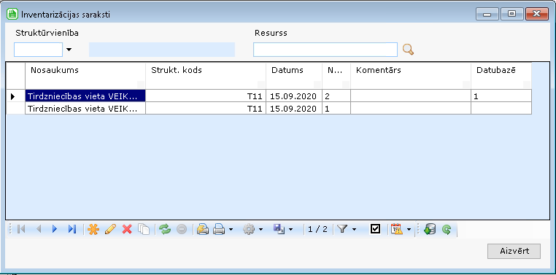Image resolution: width=556 pixels, height=275 pixels.
Task: Toggle the toolbar checkbox
Action: [375, 230]
